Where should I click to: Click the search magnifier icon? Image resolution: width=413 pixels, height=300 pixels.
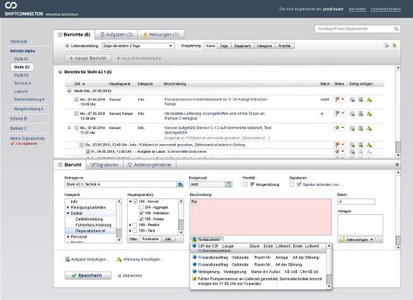(396, 28)
